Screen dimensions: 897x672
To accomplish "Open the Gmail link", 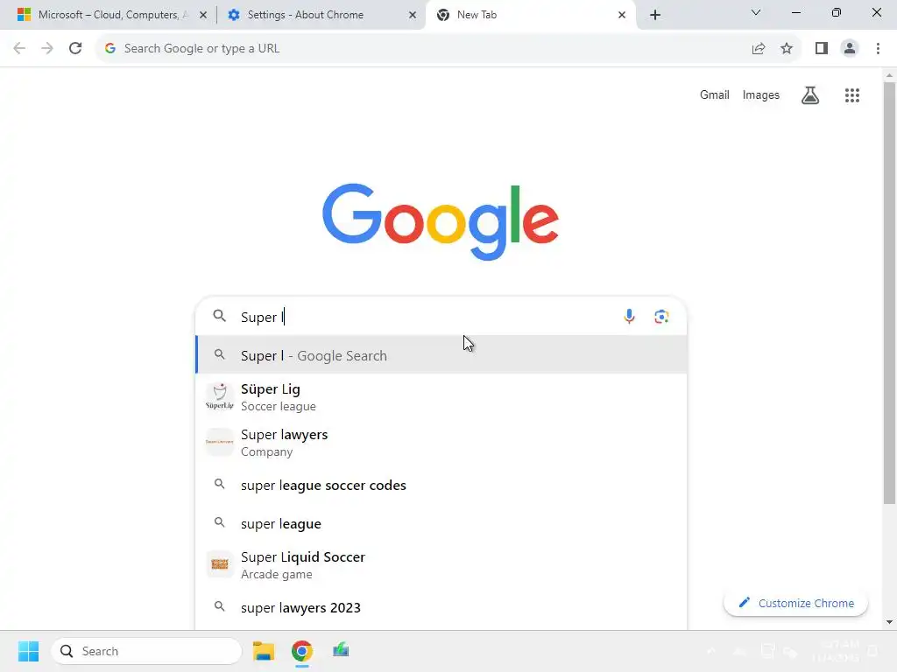I will point(714,94).
